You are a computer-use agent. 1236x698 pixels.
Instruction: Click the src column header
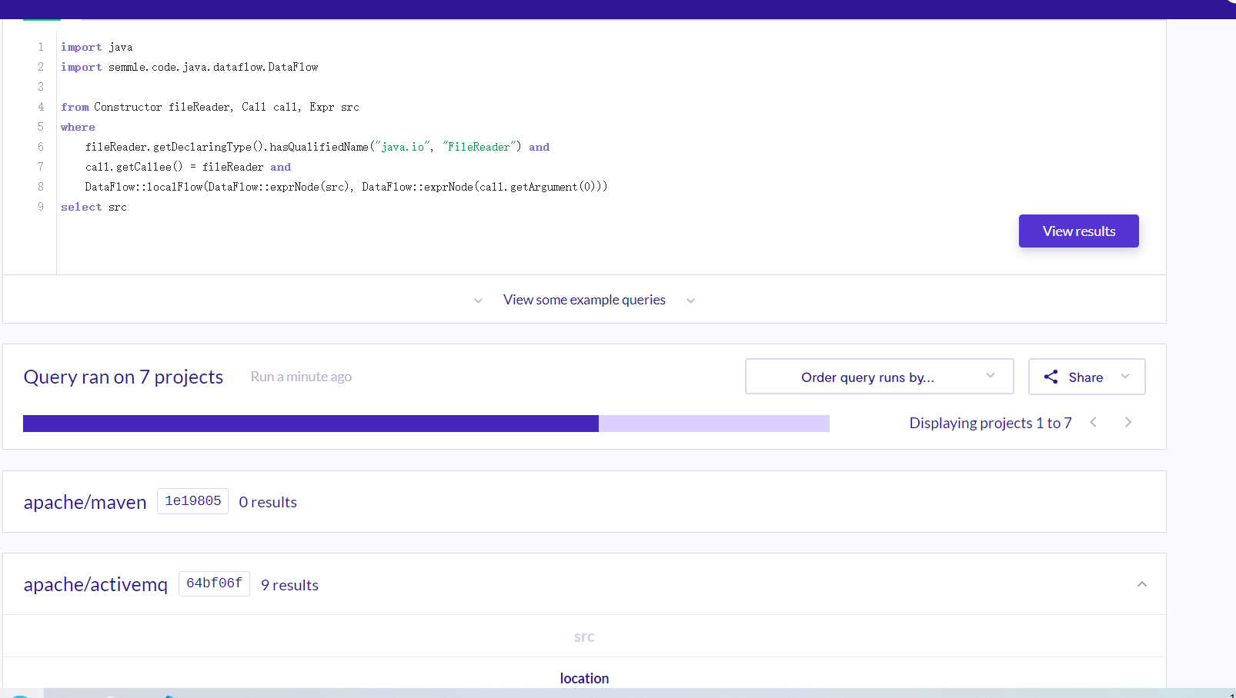(x=584, y=637)
